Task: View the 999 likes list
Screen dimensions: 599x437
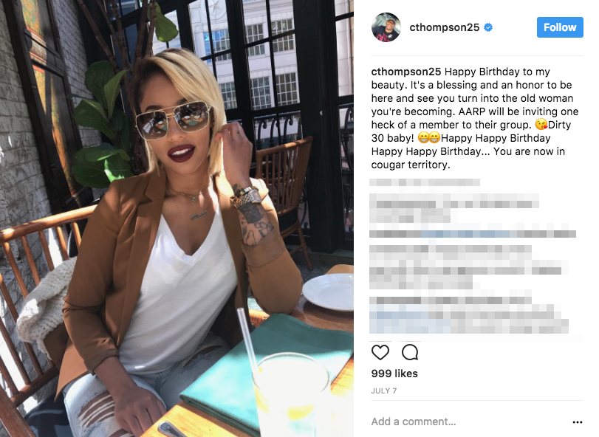Action: pos(394,374)
